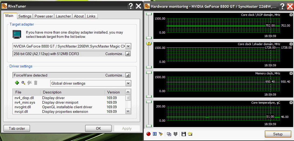
Task: Click 'Display driver miniport' description text
Action: (60, 102)
